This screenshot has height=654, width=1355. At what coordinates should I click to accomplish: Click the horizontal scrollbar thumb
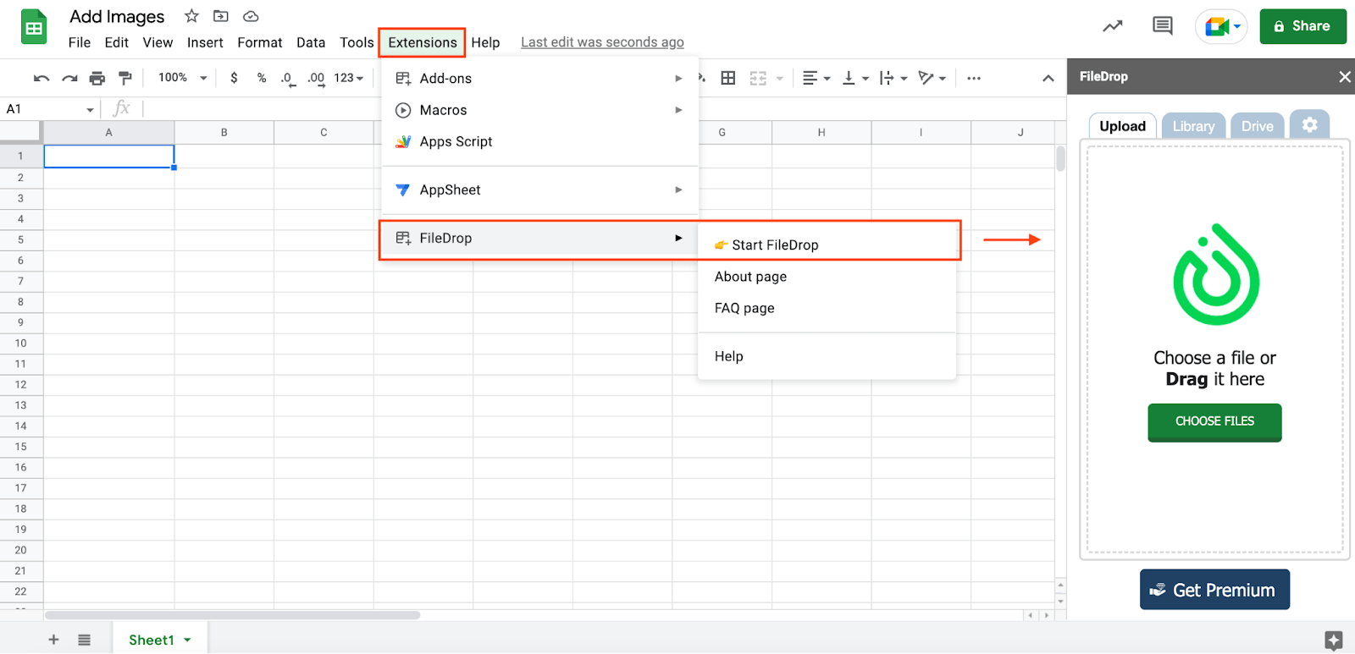pos(233,615)
